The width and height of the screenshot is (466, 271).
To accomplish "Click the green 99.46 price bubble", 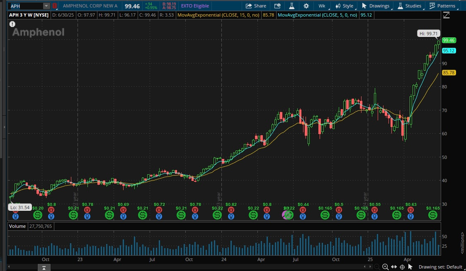I will [x=449, y=40].
